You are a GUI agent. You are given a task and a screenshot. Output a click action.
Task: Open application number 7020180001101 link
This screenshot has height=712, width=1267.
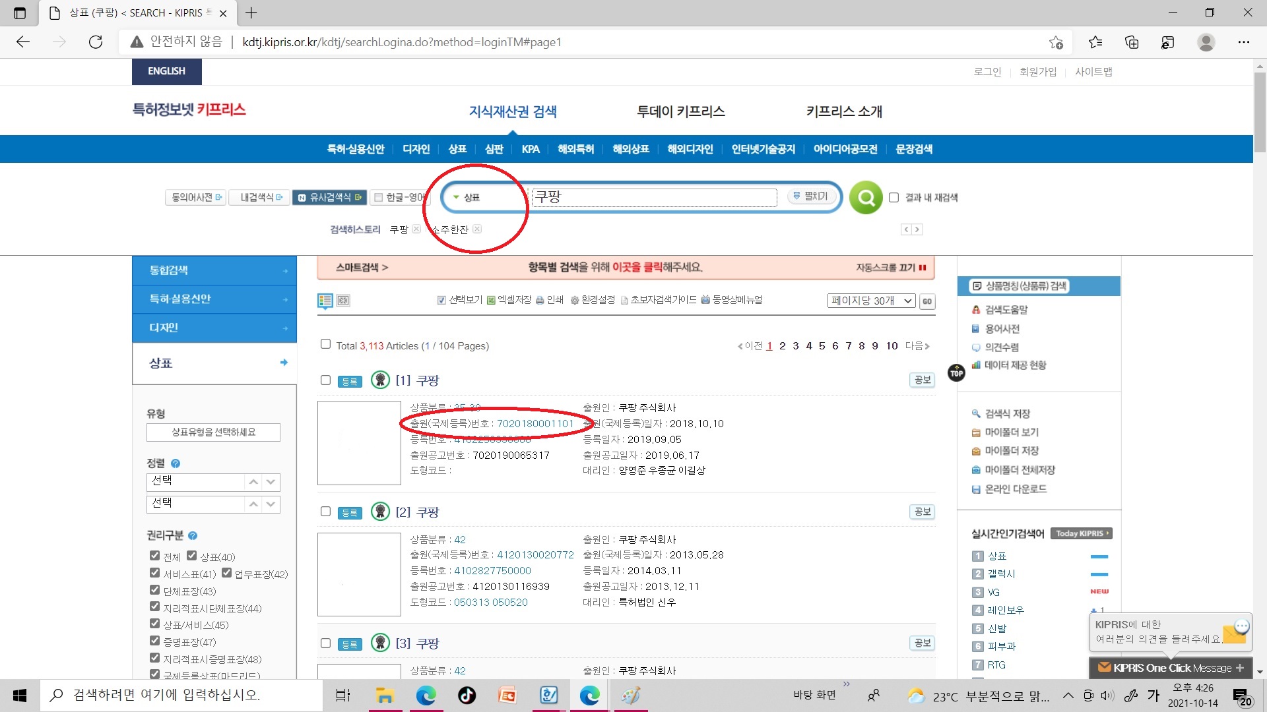click(x=535, y=423)
